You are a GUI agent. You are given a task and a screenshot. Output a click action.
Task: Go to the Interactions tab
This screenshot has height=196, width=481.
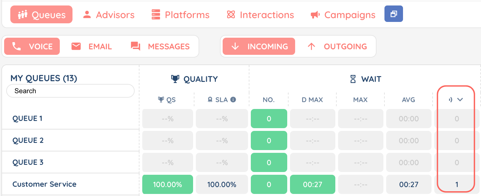(x=260, y=15)
